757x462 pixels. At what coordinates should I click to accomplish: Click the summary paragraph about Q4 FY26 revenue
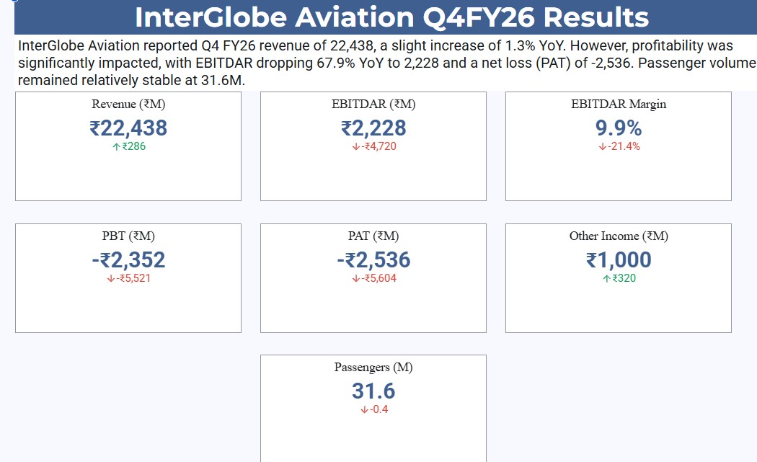(x=386, y=63)
